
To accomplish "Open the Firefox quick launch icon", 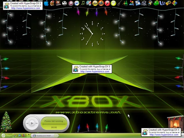I will click(24, 135).
